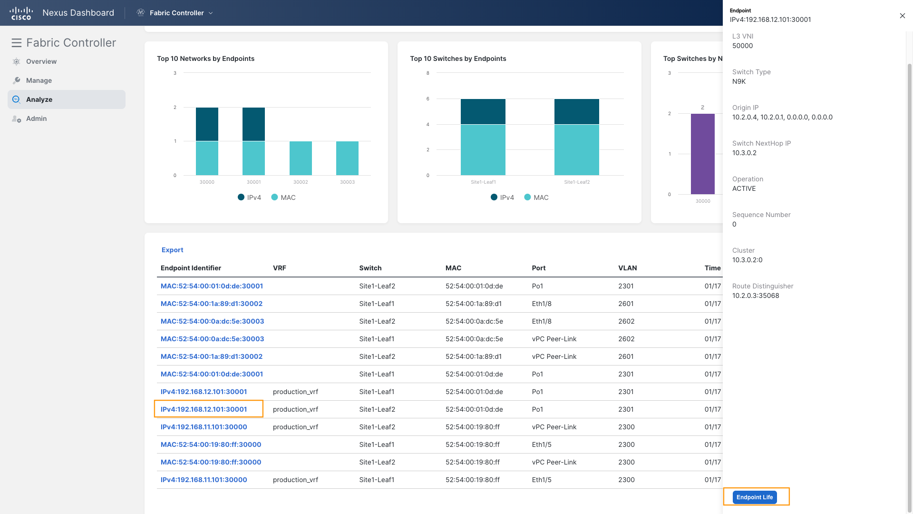Click the Switch NextHop IP value 10.3.0.2
Viewport: 913px width, 514px height.
point(744,153)
